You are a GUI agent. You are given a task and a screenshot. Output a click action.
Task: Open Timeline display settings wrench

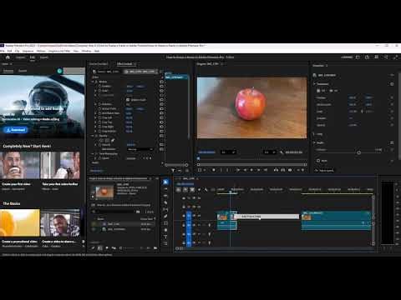tap(206, 190)
